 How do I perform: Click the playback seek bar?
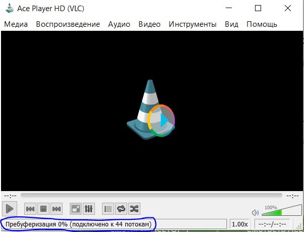[151, 195]
